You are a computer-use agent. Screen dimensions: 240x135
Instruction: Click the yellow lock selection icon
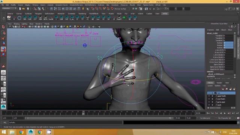tap(83, 9)
